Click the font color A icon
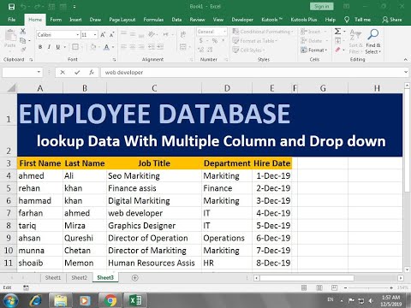Image resolution: width=411 pixels, height=308 pixels. (x=106, y=47)
